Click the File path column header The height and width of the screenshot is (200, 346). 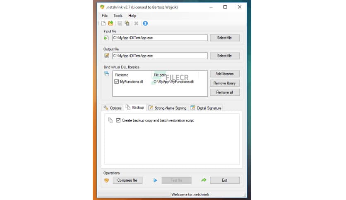[x=160, y=75]
